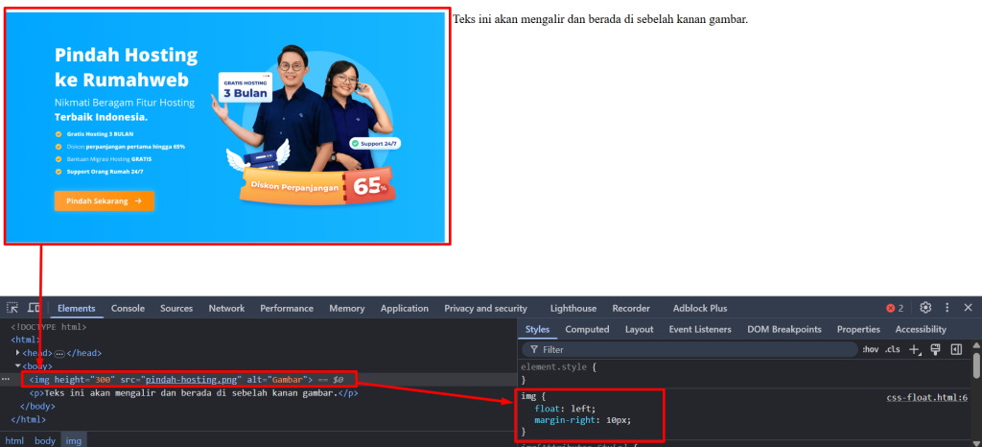Open the Computed styles tab
The width and height of the screenshot is (982, 447).
tap(587, 329)
